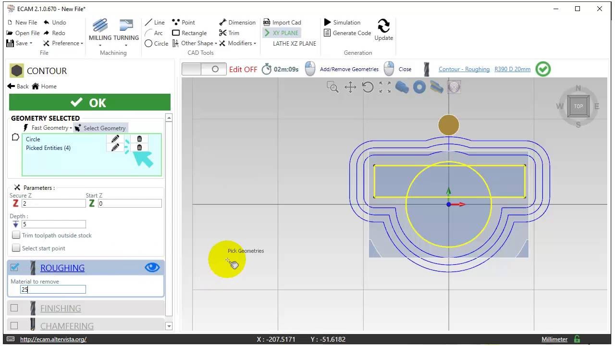Select the Arc drawing tool
Screen dimensions: 615x346
pos(155,33)
